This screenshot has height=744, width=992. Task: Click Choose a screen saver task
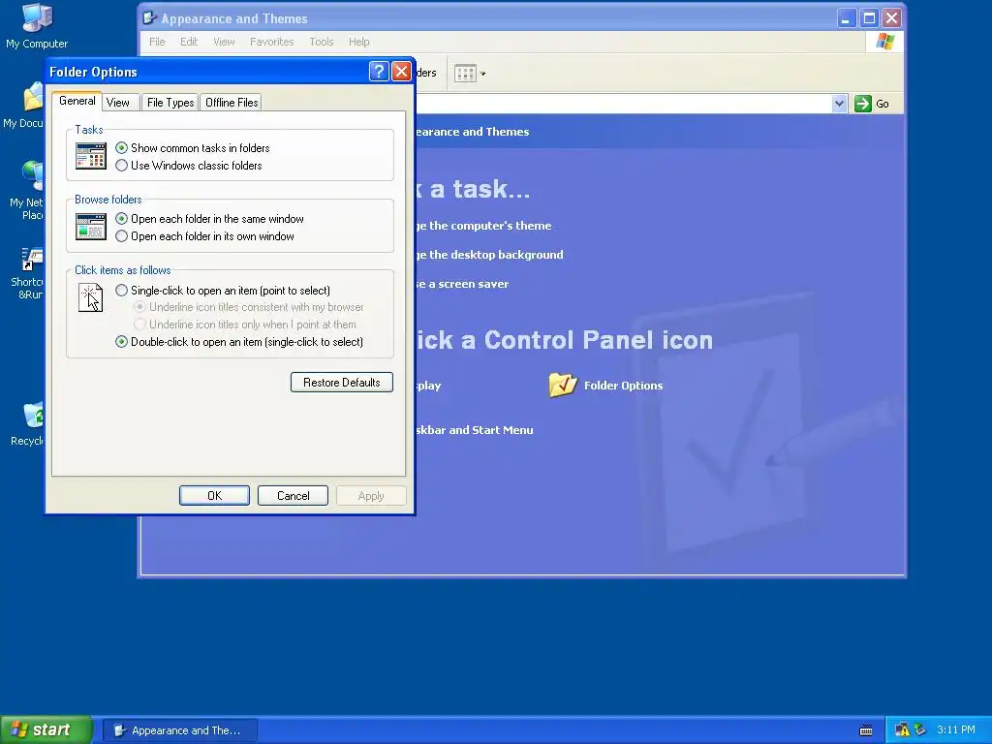click(462, 284)
